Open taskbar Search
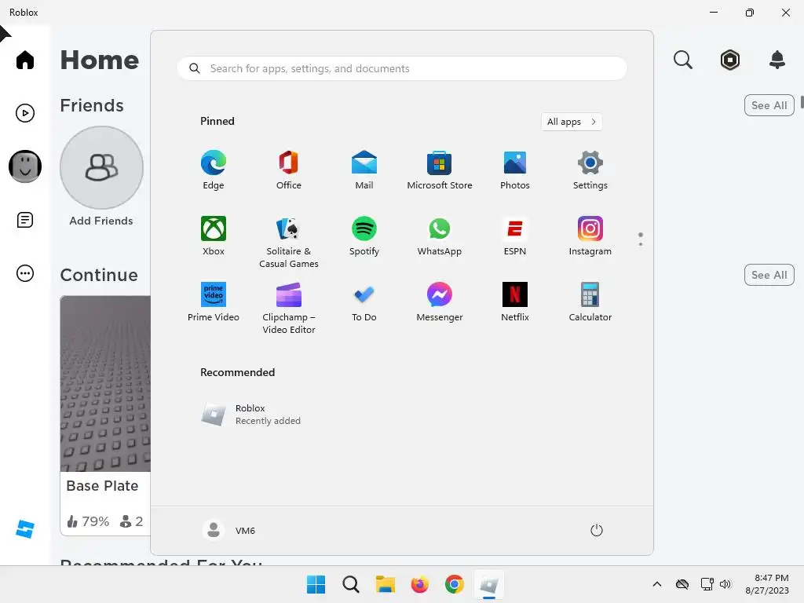Screen dimensions: 804x603 tap(351, 584)
